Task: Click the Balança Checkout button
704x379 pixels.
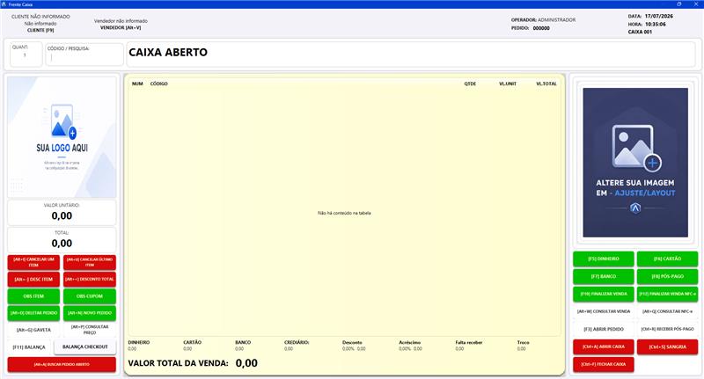Action: [84, 346]
